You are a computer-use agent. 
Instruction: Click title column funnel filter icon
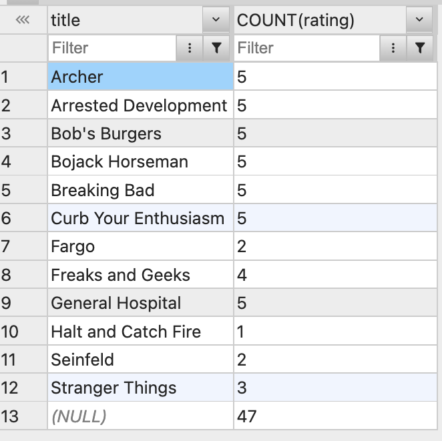tap(216, 48)
